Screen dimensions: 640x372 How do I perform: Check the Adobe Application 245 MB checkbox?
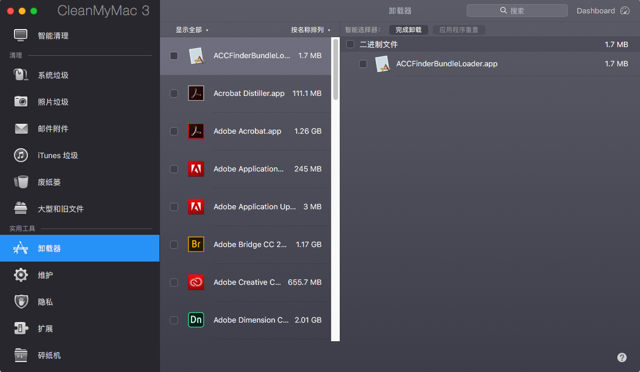click(x=174, y=169)
